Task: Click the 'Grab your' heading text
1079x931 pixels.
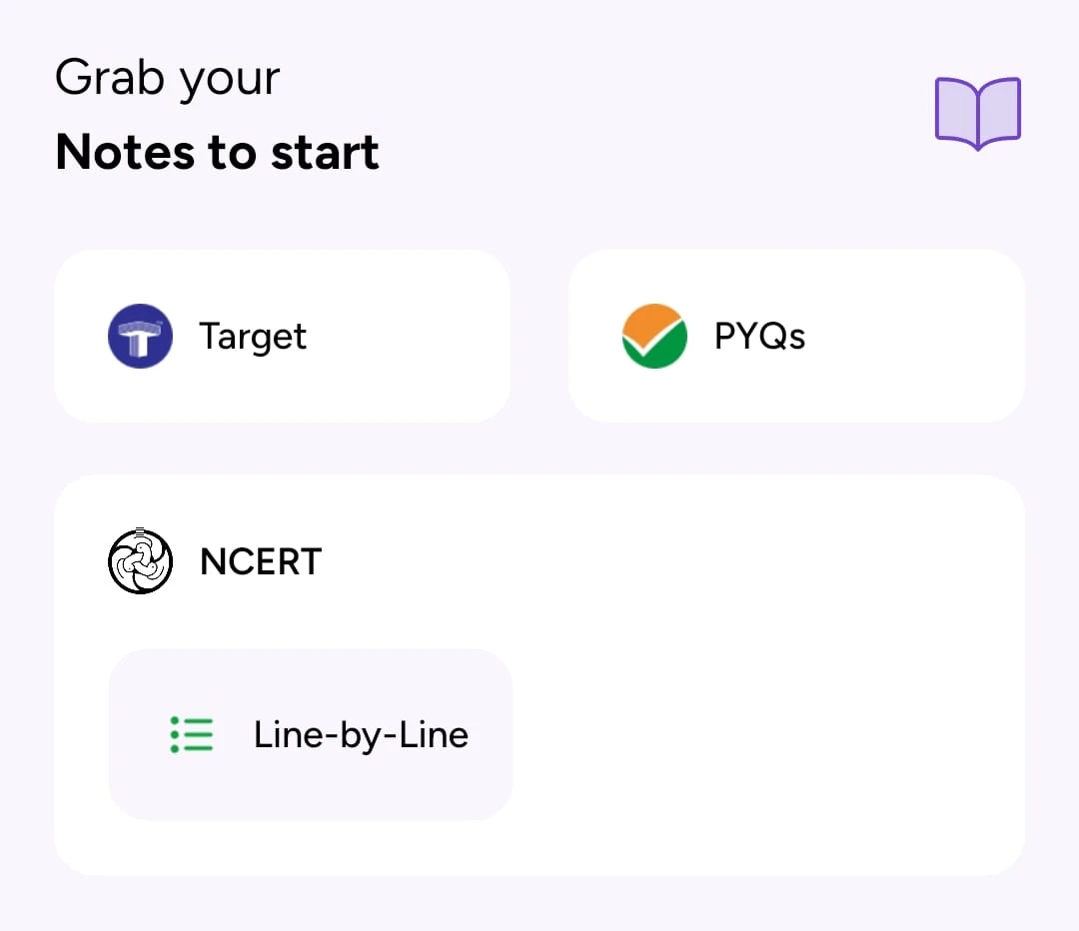Action: tap(167, 77)
